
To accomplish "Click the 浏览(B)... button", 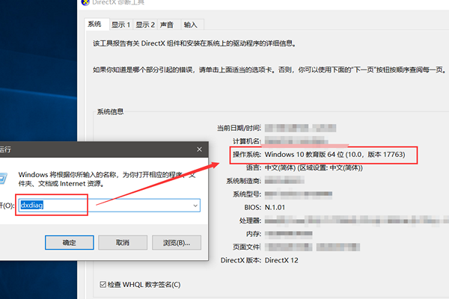I will pos(177,243).
